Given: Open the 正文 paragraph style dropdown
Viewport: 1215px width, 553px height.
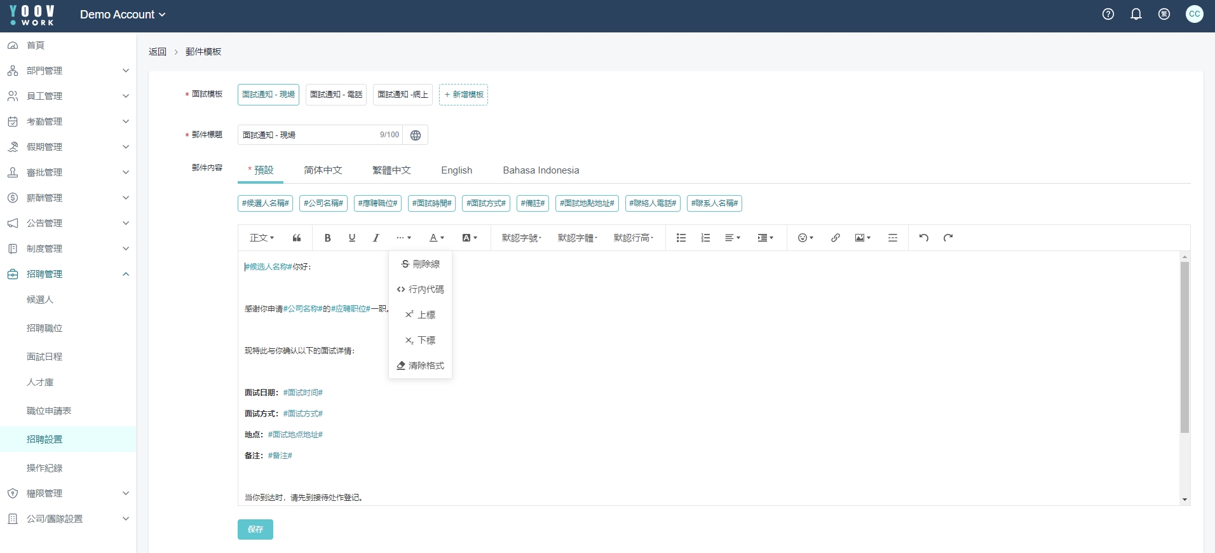Looking at the screenshot, I should pos(262,238).
